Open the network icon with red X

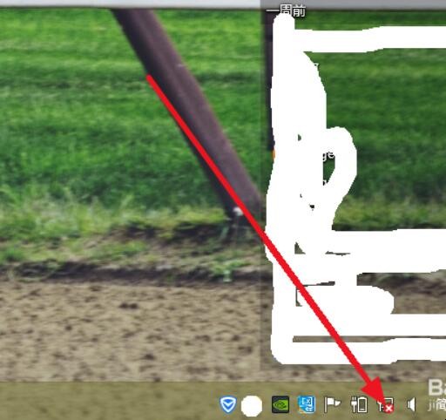(385, 404)
